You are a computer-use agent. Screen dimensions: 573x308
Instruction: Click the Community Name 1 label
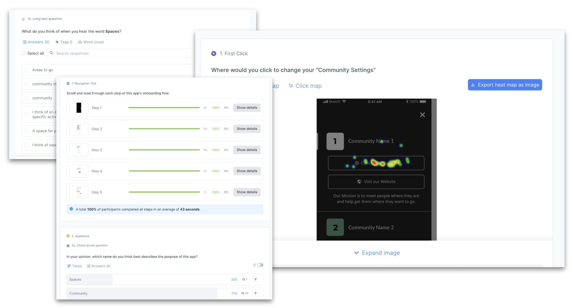pos(371,141)
